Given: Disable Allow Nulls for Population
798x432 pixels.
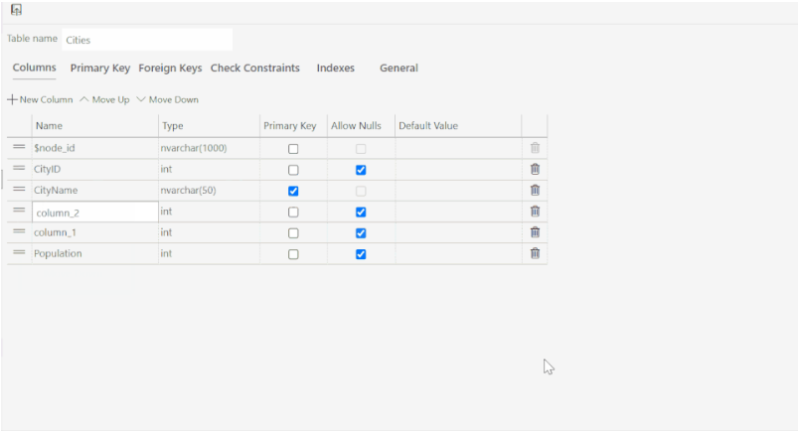Looking at the screenshot, I should pyautogui.click(x=361, y=254).
